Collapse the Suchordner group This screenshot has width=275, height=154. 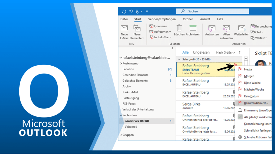tap(121, 115)
